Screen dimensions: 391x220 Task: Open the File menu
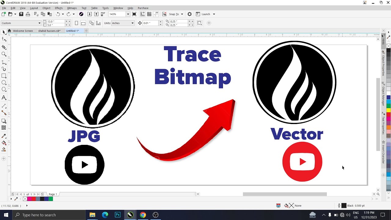click(4, 8)
